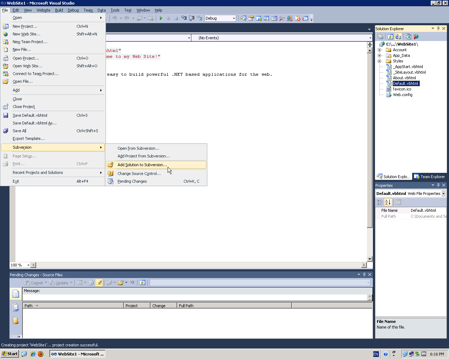The height and width of the screenshot is (359, 449).
Task: Switch Properties panel to Alphabetical sort
Action: tap(388, 202)
